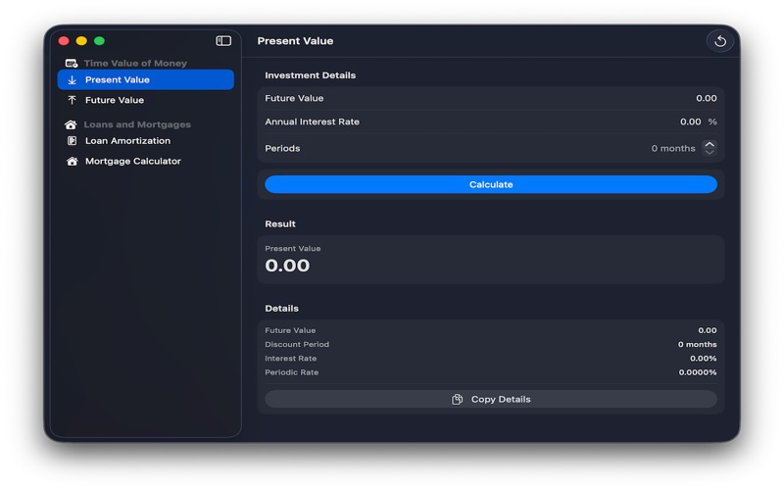Screen dimensions: 784x490
Task: Click the Mortgage Calculator house icon
Action: click(x=72, y=162)
